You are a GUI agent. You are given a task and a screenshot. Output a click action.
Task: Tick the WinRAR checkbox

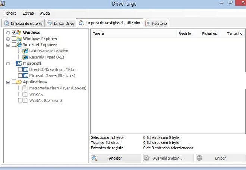pyautogui.click(x=20, y=94)
